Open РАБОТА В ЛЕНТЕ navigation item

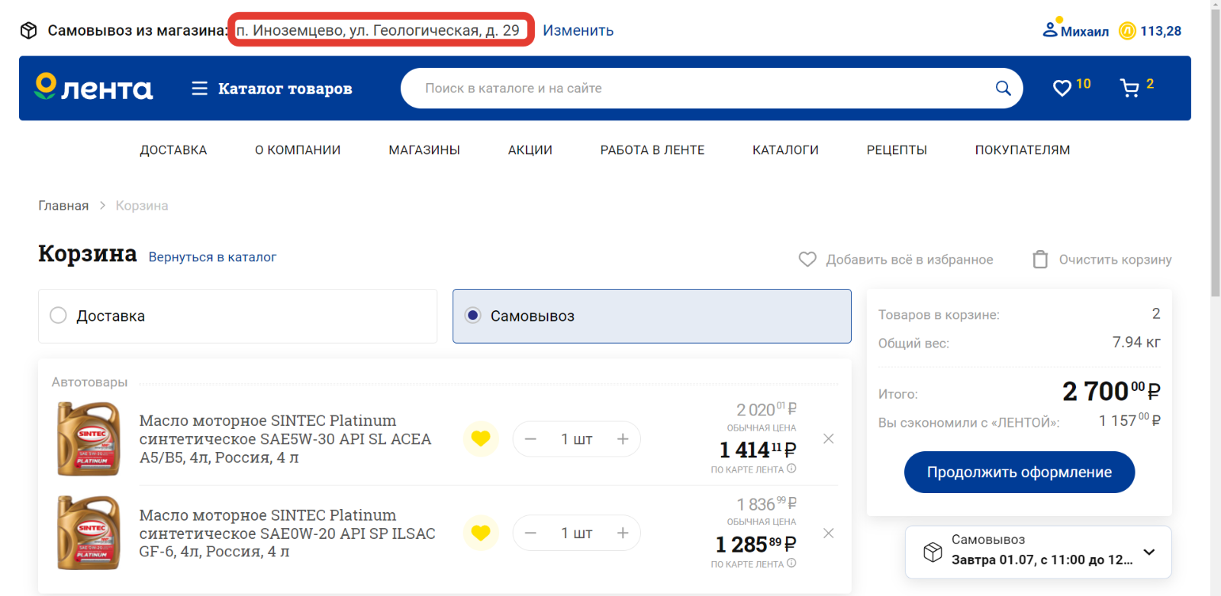(652, 150)
